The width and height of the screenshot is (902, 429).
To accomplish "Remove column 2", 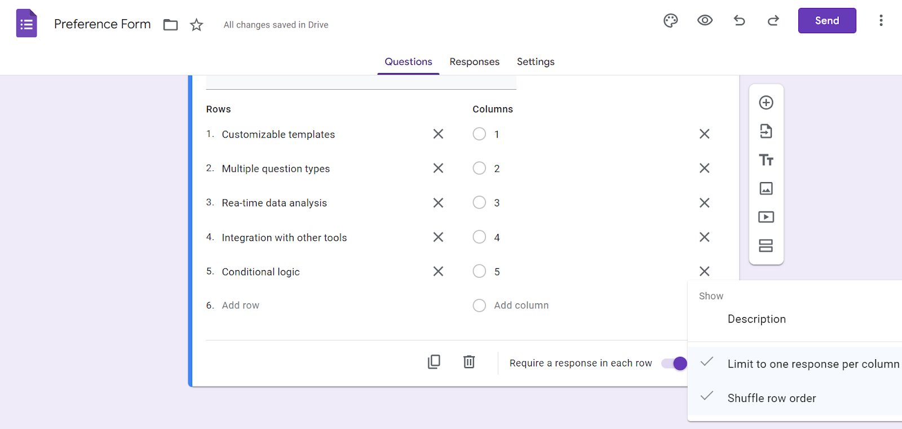I will click(x=704, y=168).
